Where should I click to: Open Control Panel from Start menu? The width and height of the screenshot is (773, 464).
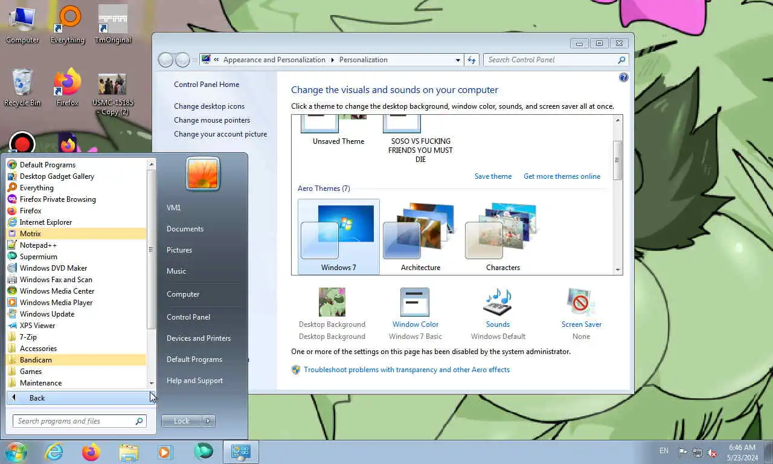tap(188, 317)
